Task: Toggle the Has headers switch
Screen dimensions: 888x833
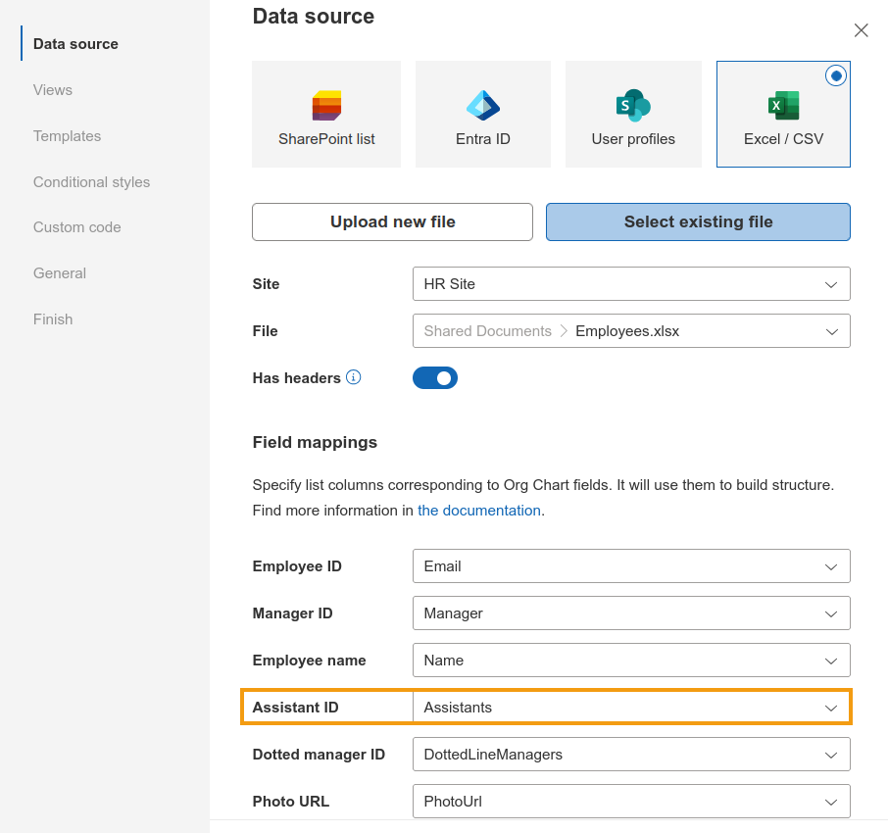Action: point(435,377)
